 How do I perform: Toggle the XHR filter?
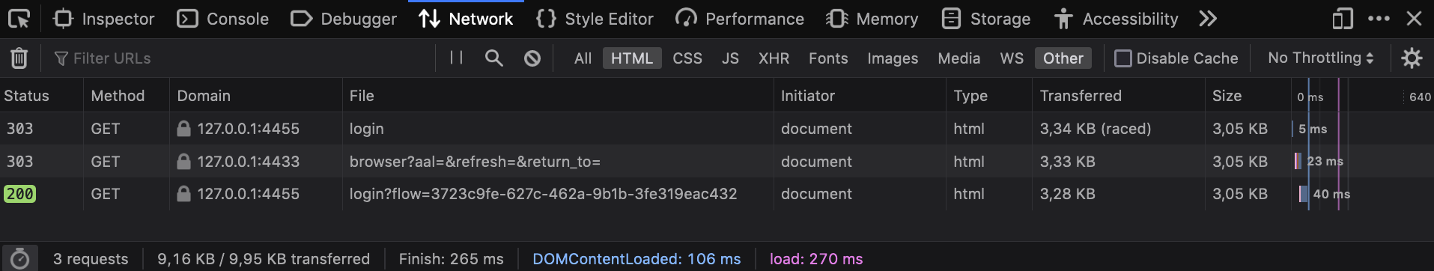click(x=774, y=58)
